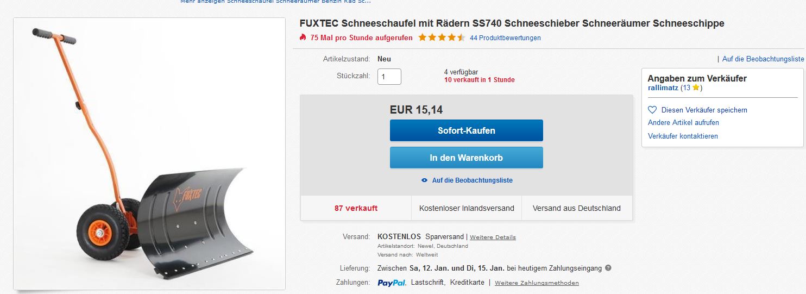Click the 87 verkauft sold count

click(x=356, y=208)
